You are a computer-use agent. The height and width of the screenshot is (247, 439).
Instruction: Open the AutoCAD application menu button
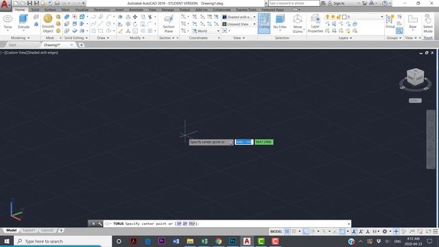coord(5,5)
